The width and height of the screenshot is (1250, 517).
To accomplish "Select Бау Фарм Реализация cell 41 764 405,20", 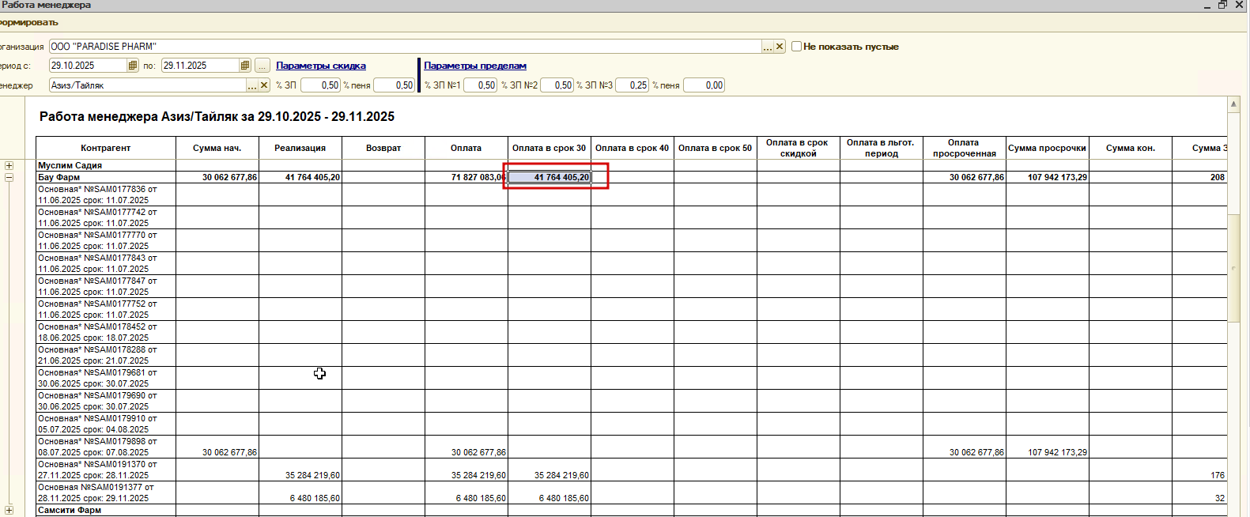I will [x=300, y=178].
